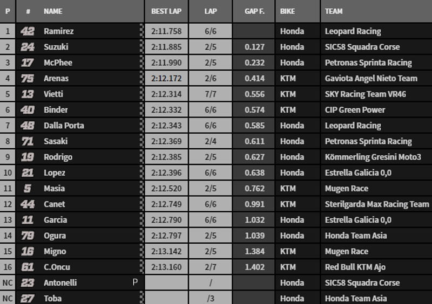The width and height of the screenshot is (432, 304).
Task: Click the GAP F. column header
Action: (x=254, y=11)
